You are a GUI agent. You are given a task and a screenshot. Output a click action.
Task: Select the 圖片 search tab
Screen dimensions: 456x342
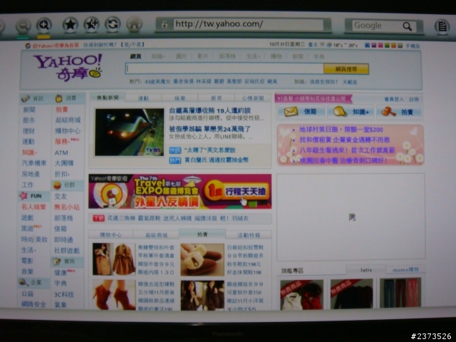(181, 56)
